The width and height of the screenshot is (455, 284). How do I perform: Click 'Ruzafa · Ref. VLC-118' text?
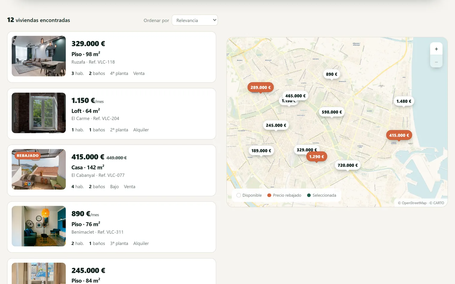pyautogui.click(x=93, y=62)
